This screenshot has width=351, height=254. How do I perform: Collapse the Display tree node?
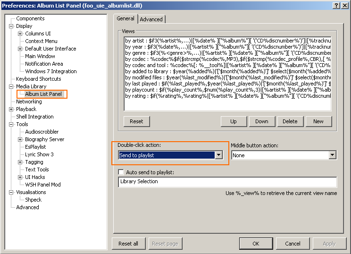click(x=11, y=26)
